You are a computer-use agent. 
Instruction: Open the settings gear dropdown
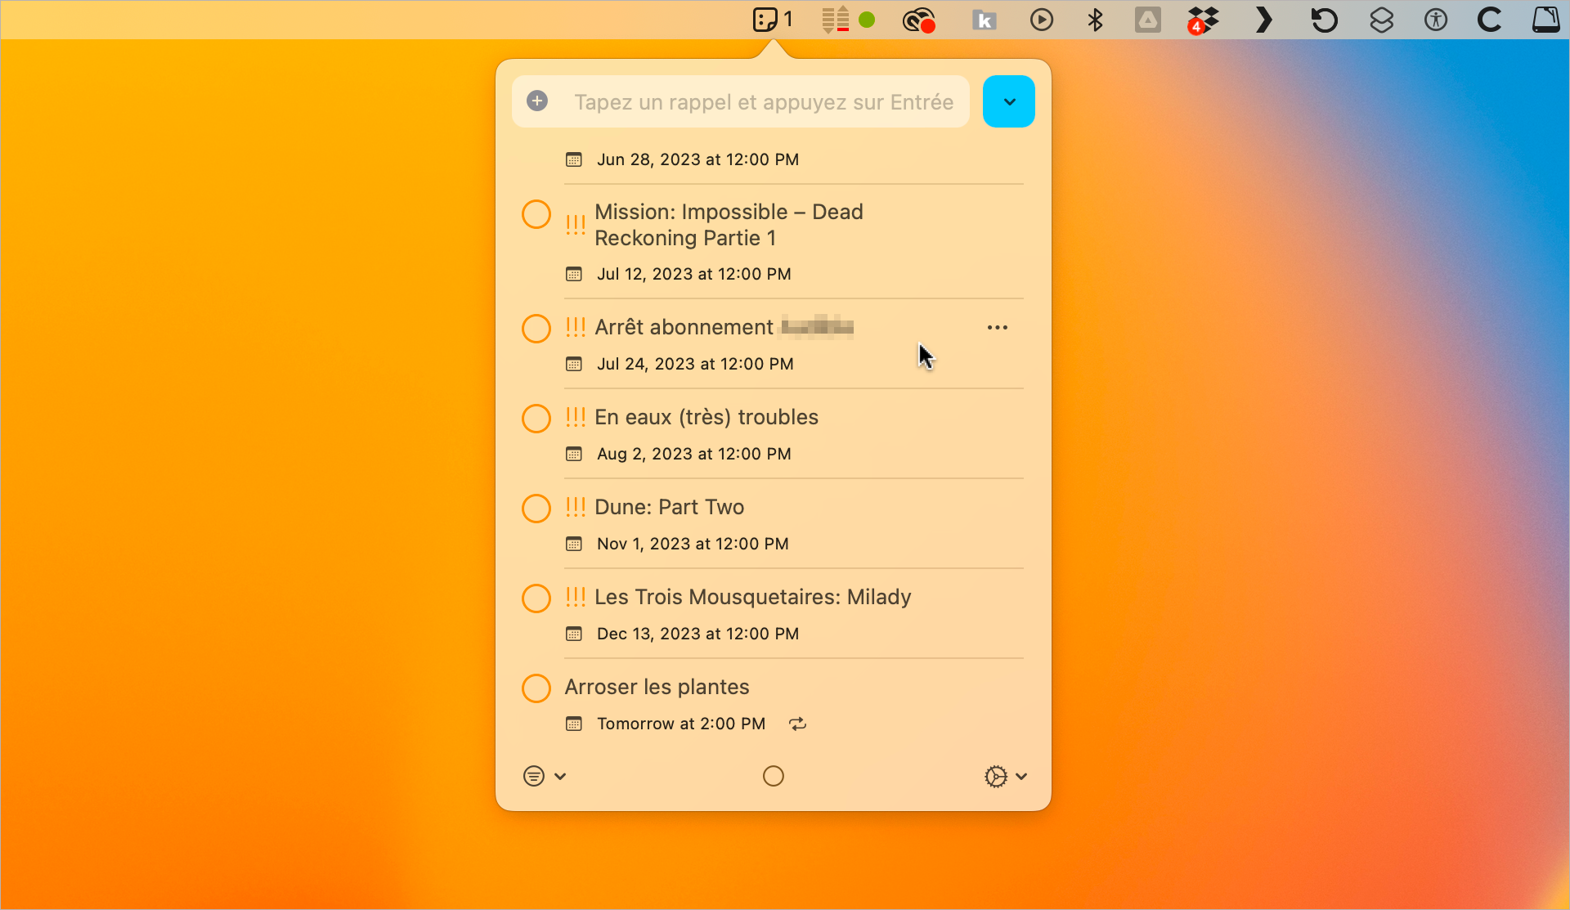1005,776
